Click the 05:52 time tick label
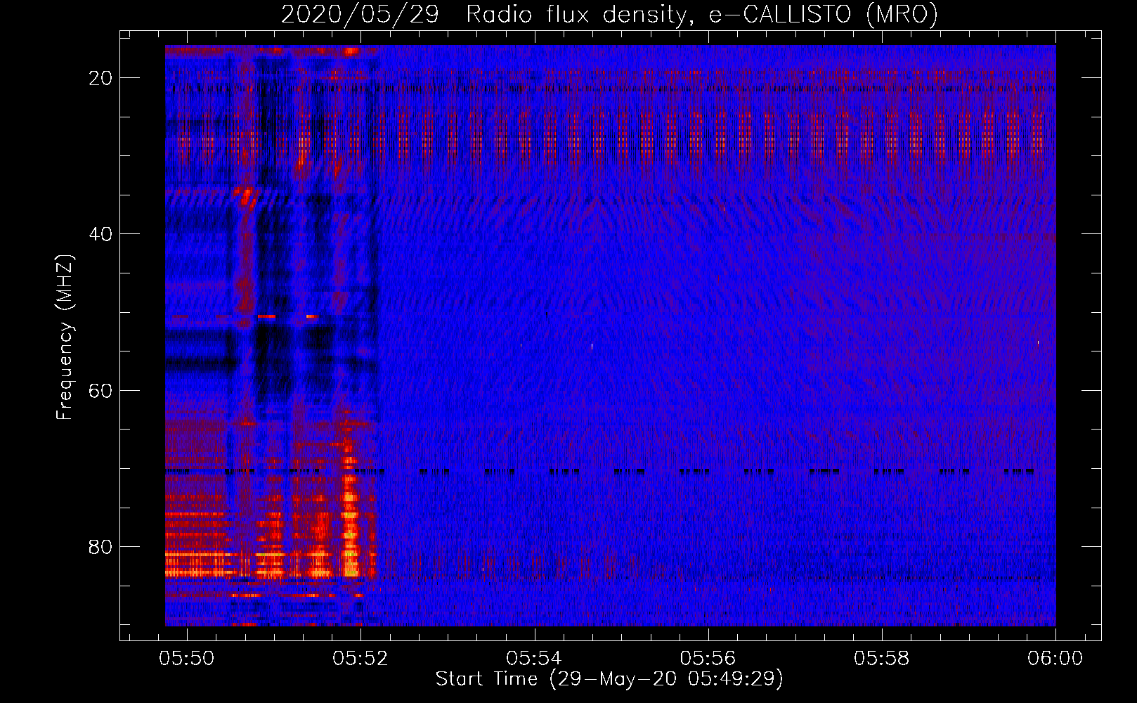 (360, 658)
